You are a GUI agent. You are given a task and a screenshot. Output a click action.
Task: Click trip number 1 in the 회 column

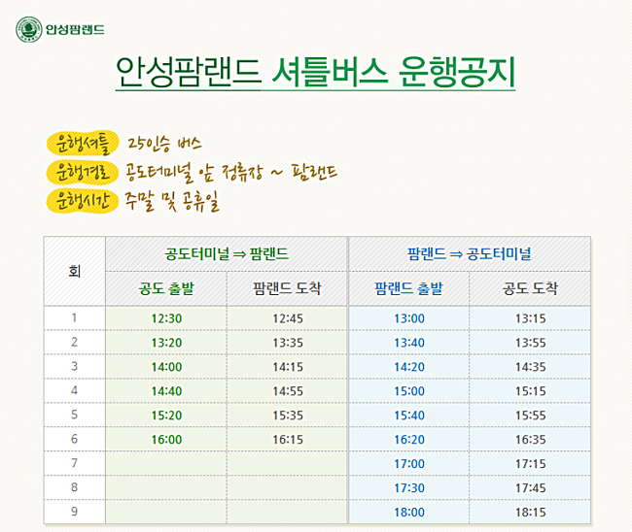click(75, 317)
